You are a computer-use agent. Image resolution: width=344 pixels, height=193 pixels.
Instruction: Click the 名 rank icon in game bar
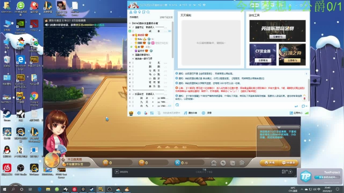177,163
